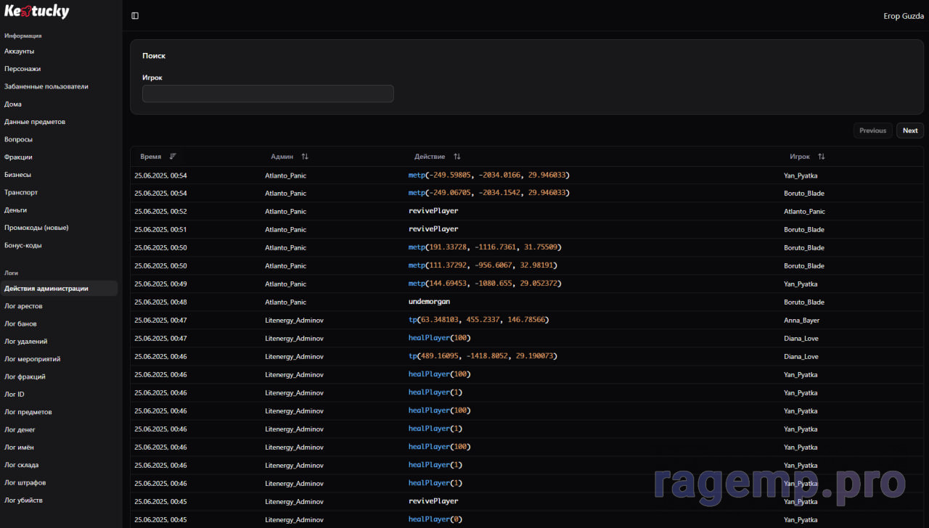Click undemorgan action cell
929x528 pixels.
430,302
